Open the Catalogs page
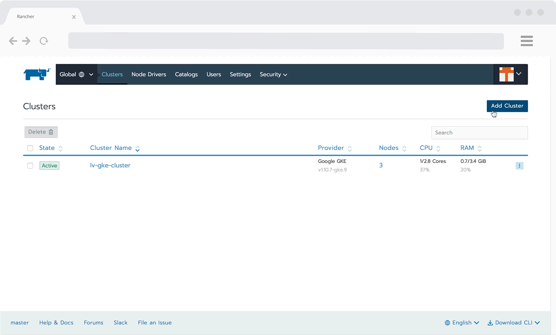 point(186,74)
